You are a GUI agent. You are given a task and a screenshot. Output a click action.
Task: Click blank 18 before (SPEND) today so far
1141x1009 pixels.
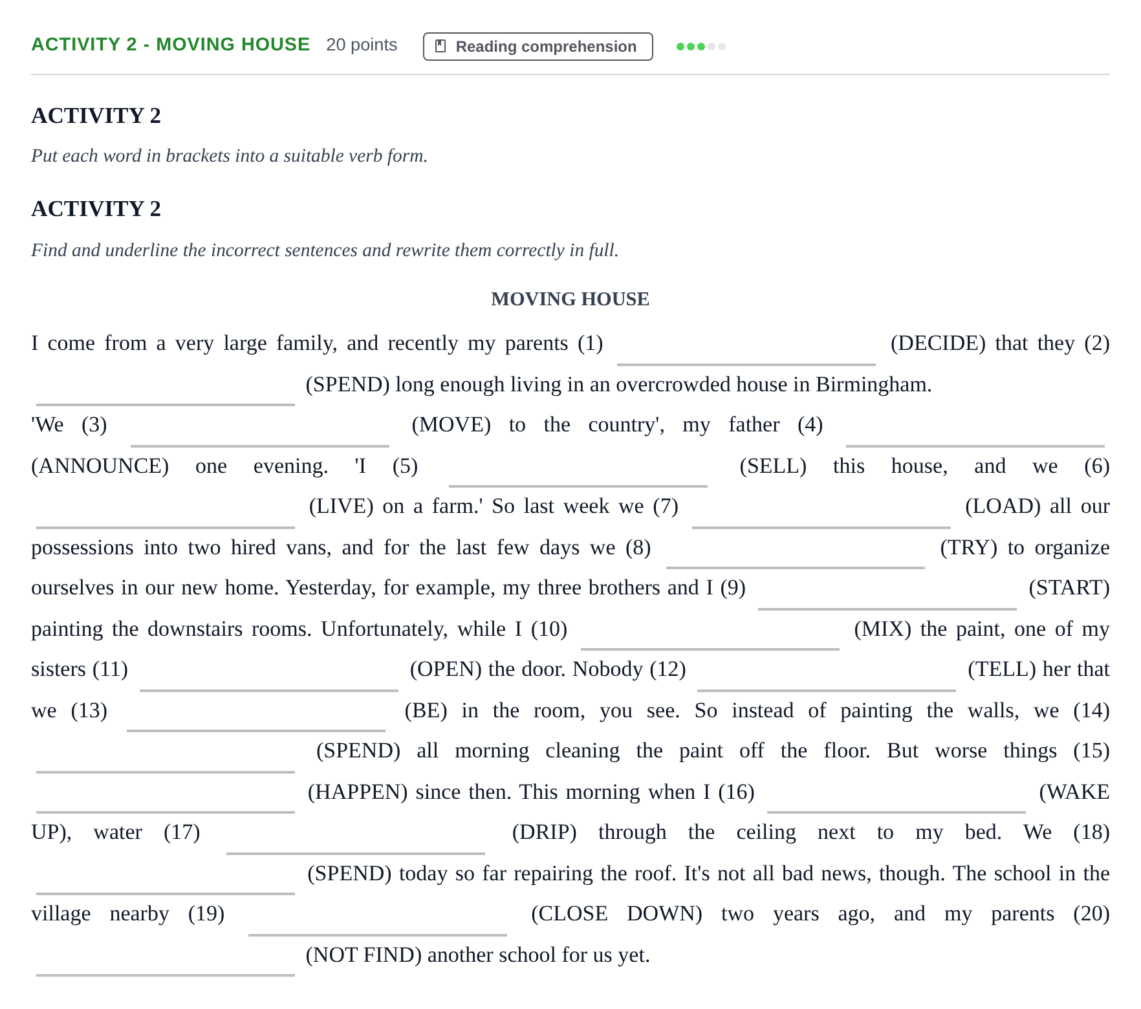pos(166,877)
